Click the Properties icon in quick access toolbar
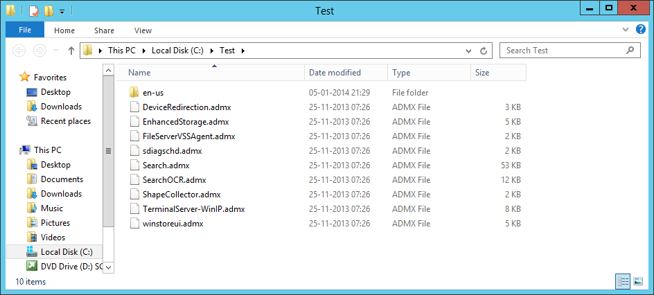 [x=33, y=10]
